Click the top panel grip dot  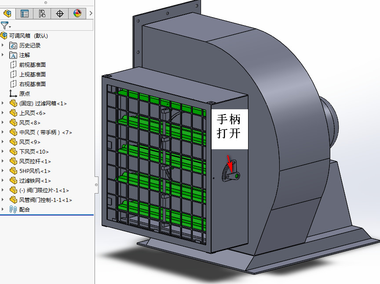[x=46, y=3]
